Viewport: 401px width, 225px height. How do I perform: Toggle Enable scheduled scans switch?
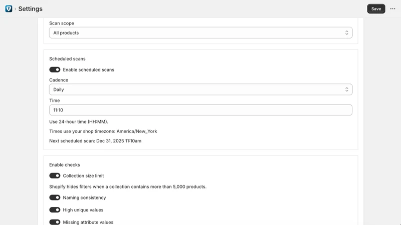[x=55, y=69]
